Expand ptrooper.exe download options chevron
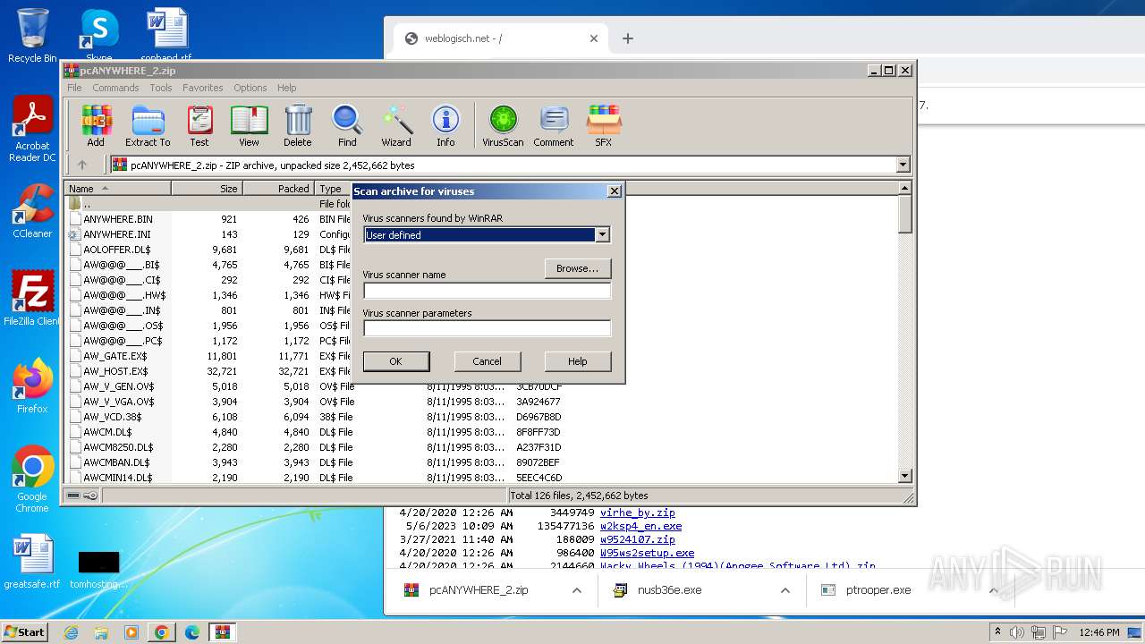Viewport: 1145px width, 644px height. click(x=994, y=590)
